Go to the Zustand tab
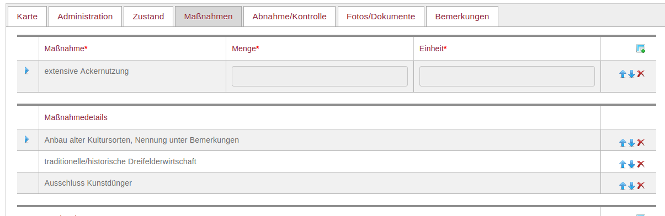This screenshot has width=665, height=216. 148,17
